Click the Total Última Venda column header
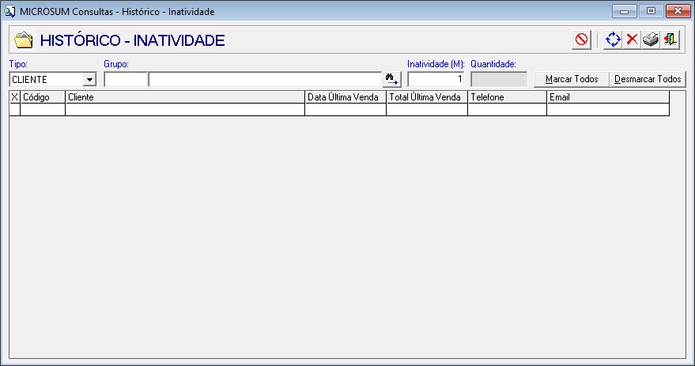 (427, 97)
